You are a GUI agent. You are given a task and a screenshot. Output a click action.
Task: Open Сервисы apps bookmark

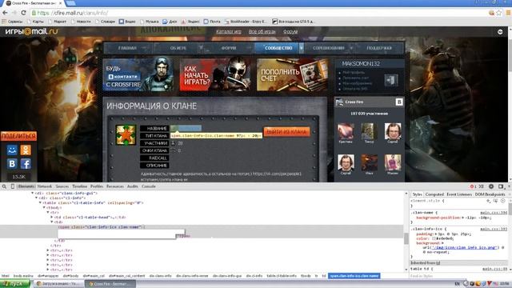(13, 22)
